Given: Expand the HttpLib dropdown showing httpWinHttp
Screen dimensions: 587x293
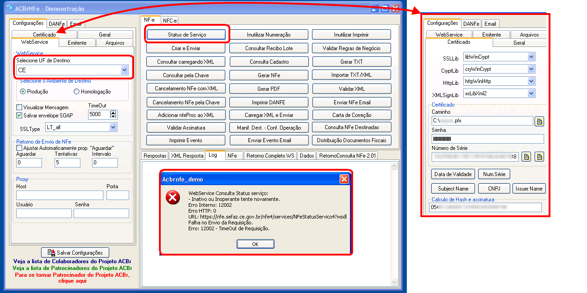Looking at the screenshot, I should click(531, 81).
